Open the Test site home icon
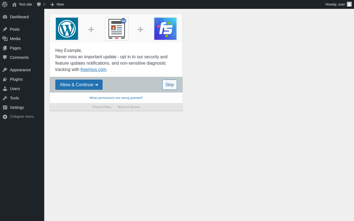The width and height of the screenshot is (354, 221). [14, 4]
